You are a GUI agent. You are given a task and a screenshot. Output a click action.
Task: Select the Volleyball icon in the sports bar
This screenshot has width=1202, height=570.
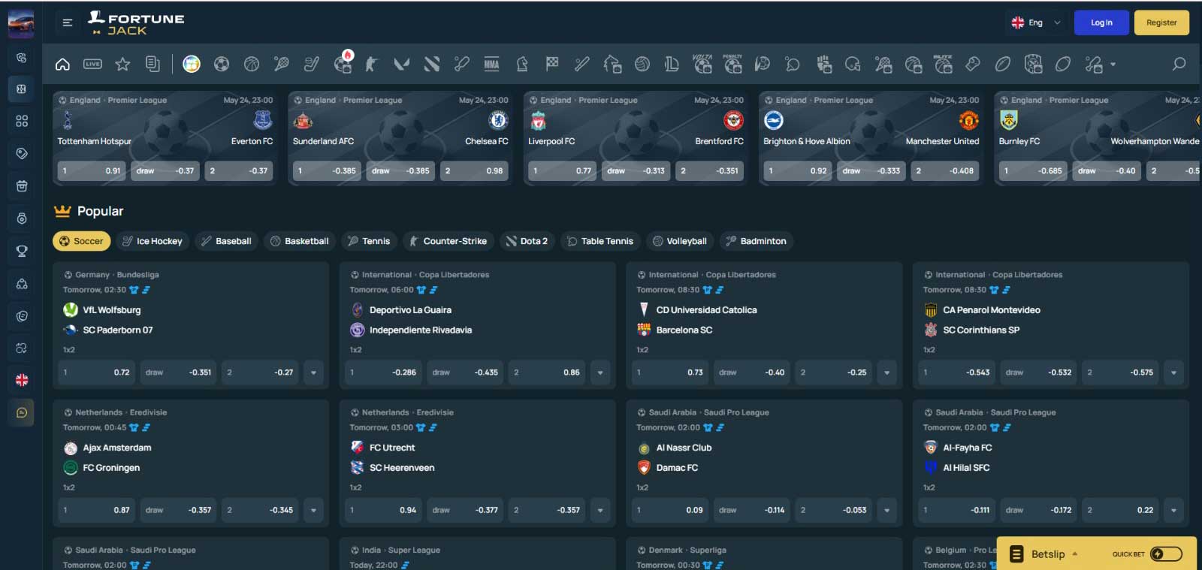click(642, 65)
